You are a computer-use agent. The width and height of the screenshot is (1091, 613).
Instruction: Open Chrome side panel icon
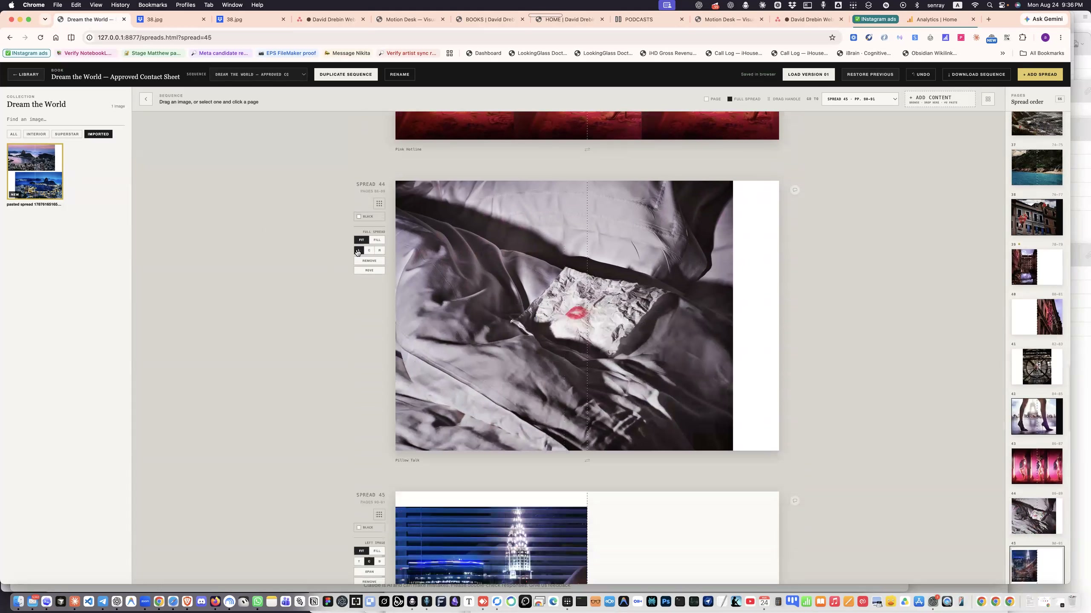[71, 37]
